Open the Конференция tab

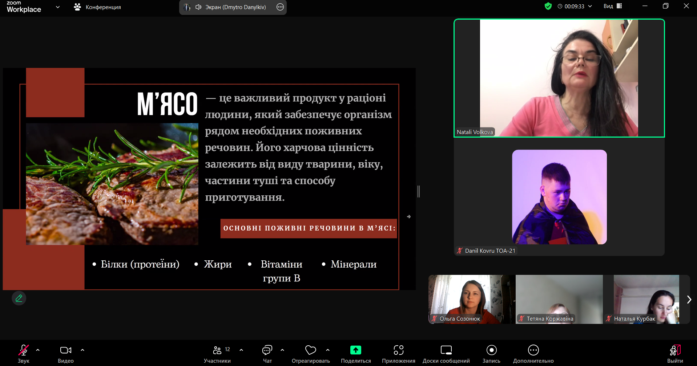pyautogui.click(x=97, y=7)
